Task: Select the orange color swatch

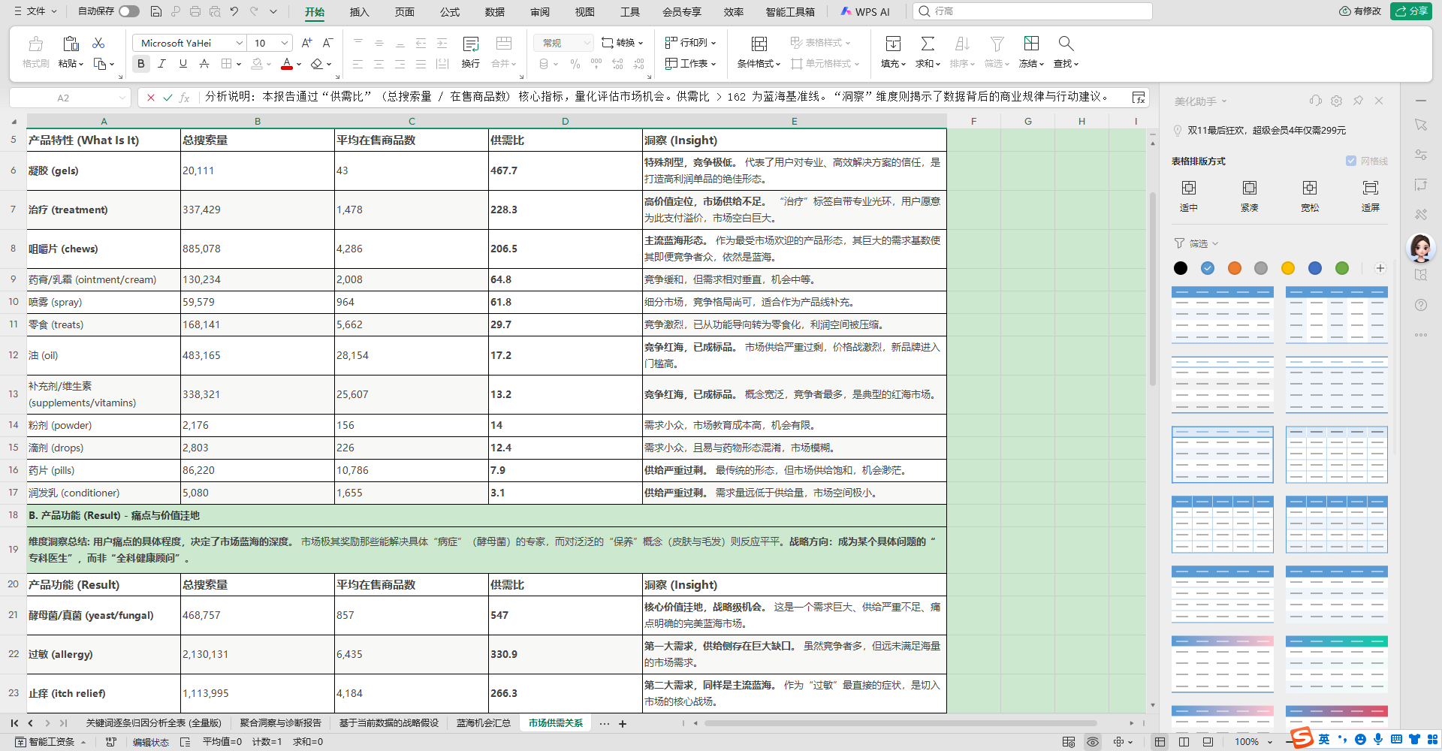Action: [x=1234, y=268]
